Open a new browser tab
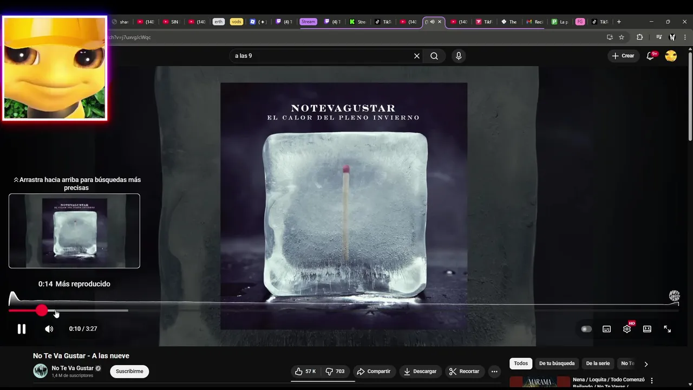 pos(619,22)
